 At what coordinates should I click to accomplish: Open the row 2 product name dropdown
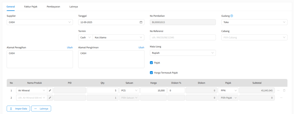point(32,98)
